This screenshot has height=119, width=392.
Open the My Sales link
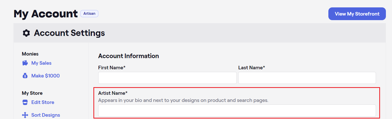(x=41, y=63)
